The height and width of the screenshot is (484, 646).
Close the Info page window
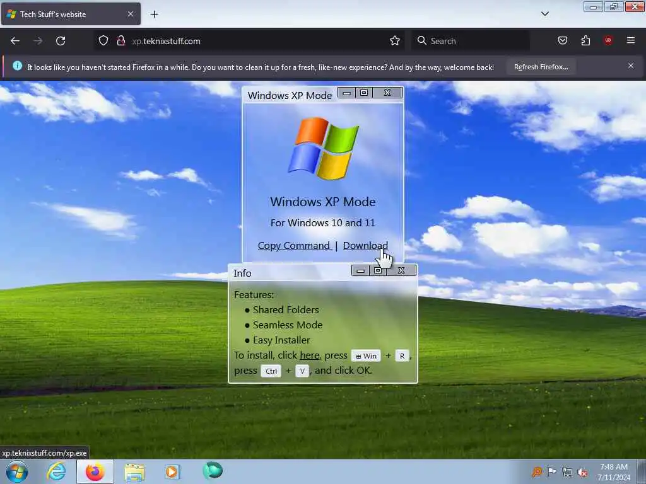(401, 270)
